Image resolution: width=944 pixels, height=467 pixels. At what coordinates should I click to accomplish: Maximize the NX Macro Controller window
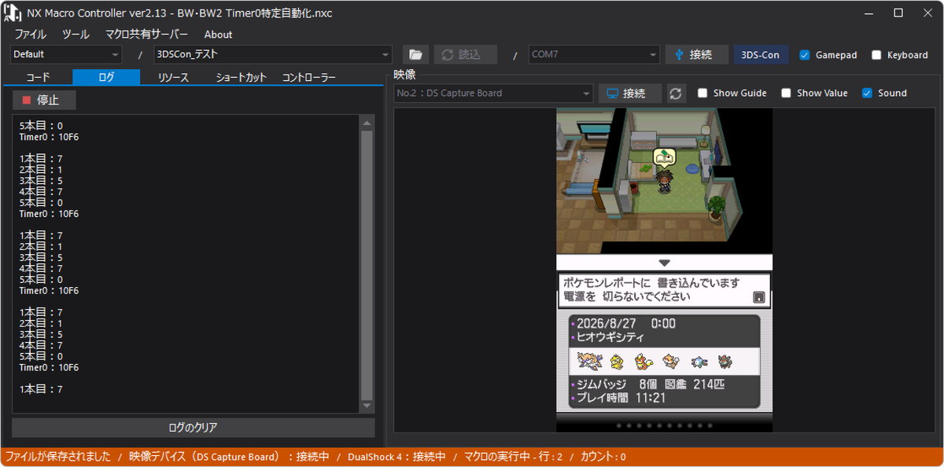[898, 13]
